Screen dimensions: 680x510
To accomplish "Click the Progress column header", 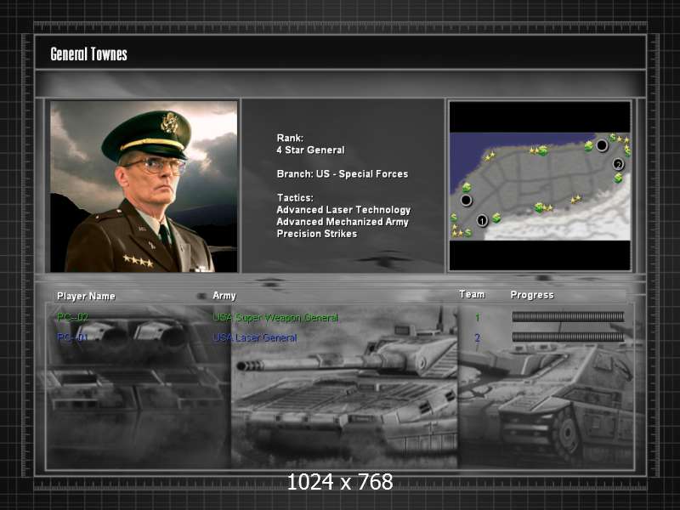I will (532, 295).
